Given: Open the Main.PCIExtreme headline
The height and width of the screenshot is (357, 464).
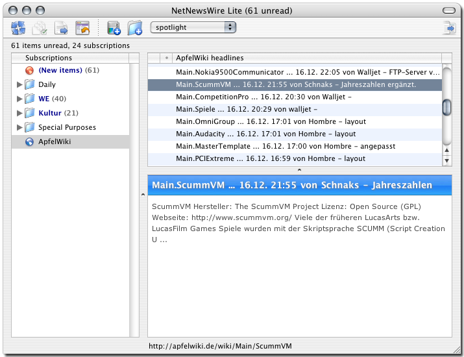Looking at the screenshot, I should pos(295,158).
